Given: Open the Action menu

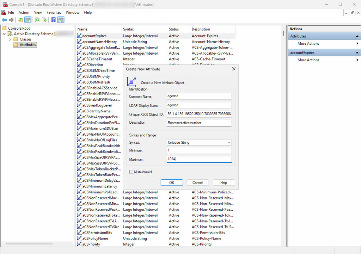Looking at the screenshot, I should pos(24,12).
